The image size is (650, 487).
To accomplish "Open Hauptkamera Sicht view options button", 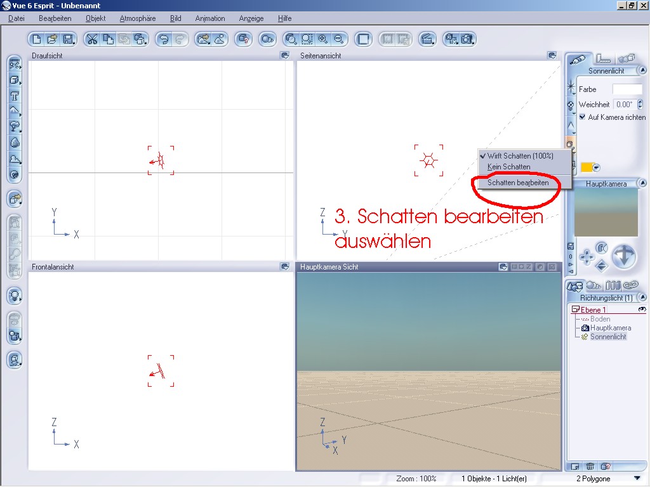I will [x=503, y=267].
